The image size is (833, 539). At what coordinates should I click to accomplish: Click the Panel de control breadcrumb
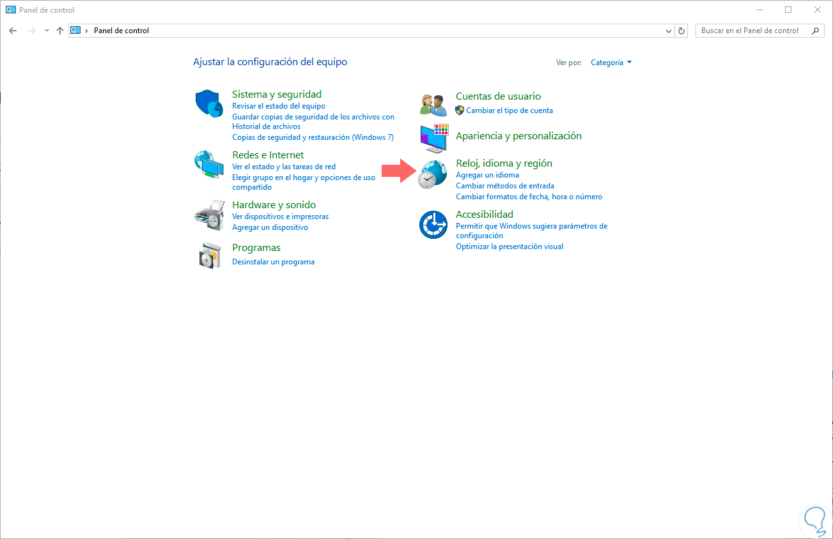pos(121,31)
